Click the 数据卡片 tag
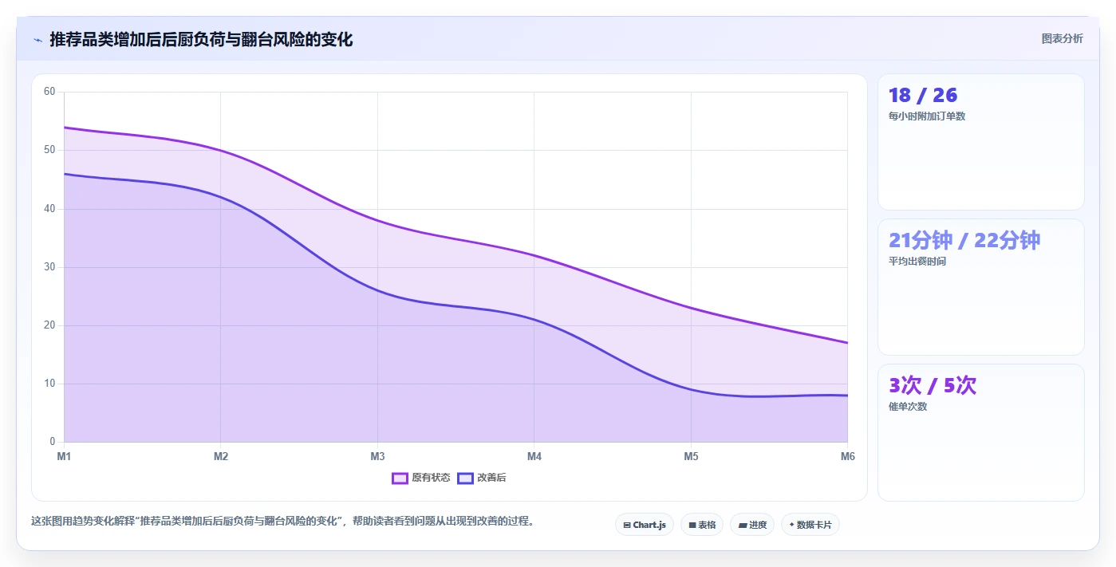1116x567 pixels. point(810,525)
